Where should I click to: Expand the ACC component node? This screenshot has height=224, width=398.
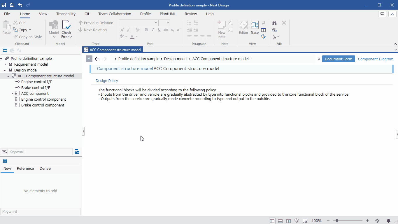[12, 93]
